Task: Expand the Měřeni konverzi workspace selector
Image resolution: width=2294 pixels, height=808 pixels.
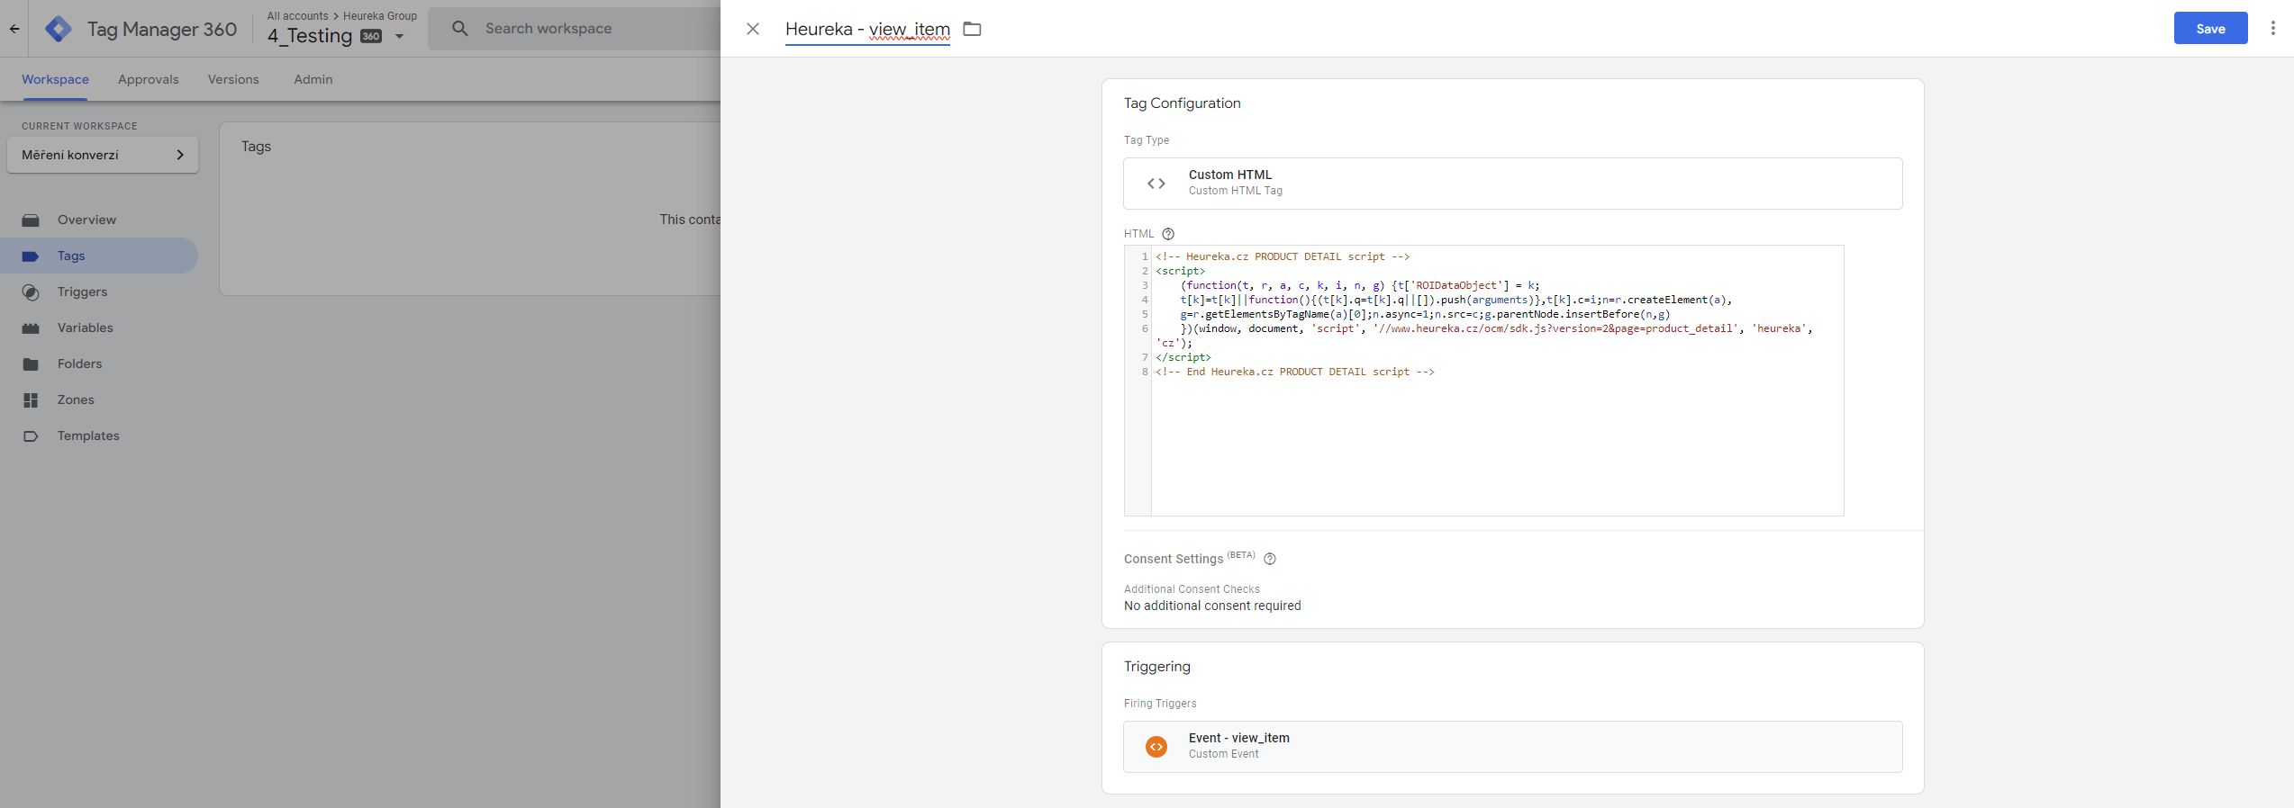Action: click(103, 155)
